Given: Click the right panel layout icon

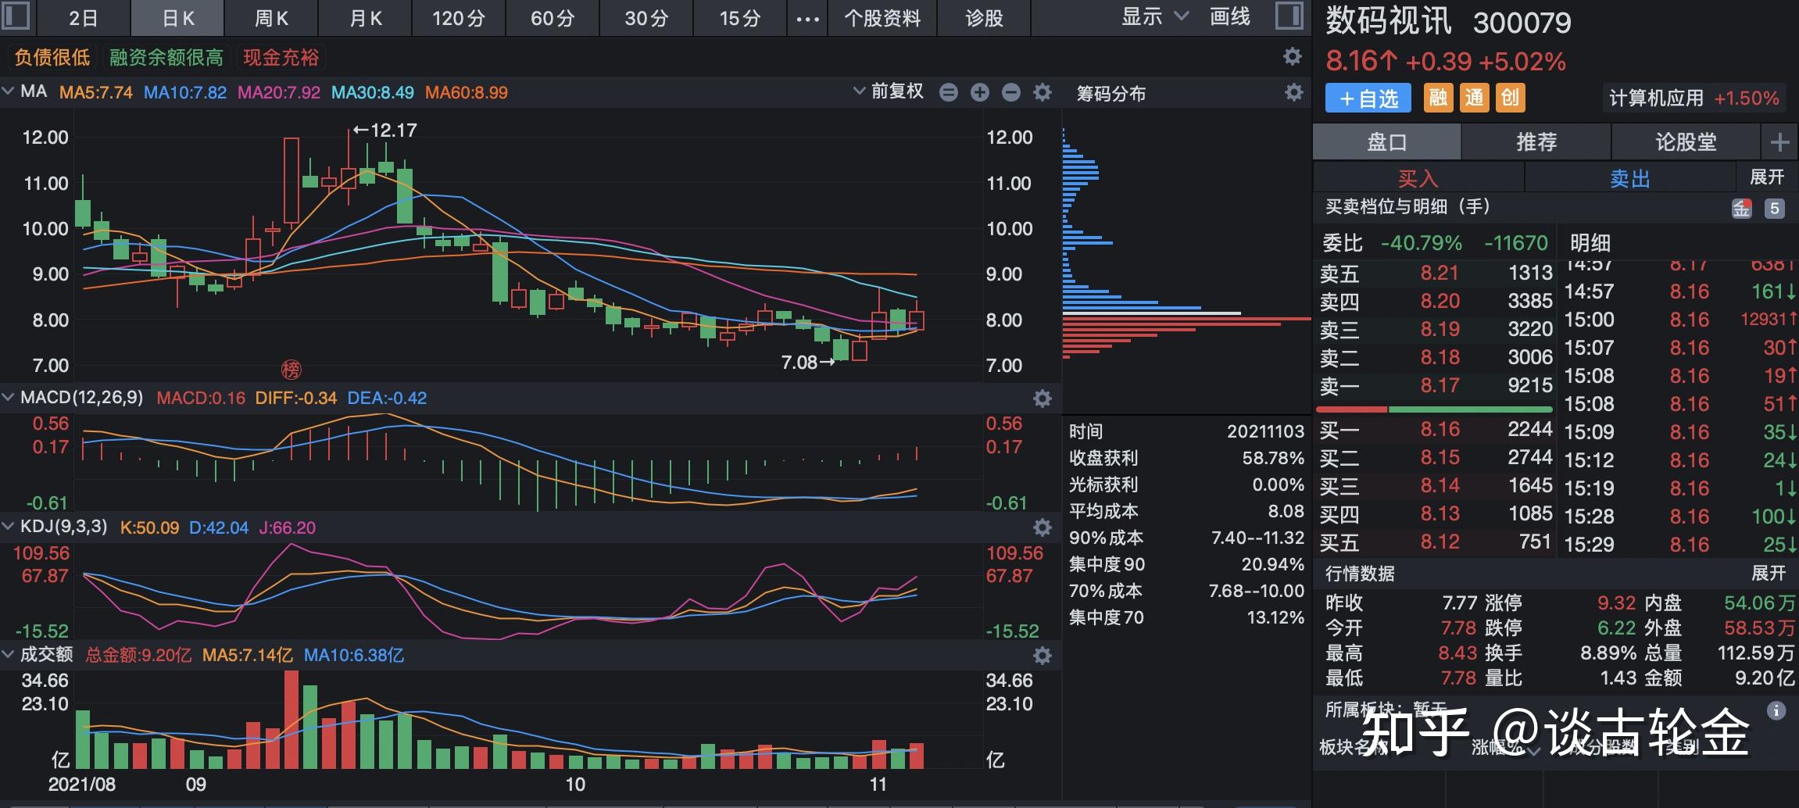Looking at the screenshot, I should (x=1289, y=16).
